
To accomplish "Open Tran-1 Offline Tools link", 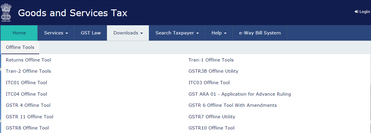I will click(x=211, y=60).
